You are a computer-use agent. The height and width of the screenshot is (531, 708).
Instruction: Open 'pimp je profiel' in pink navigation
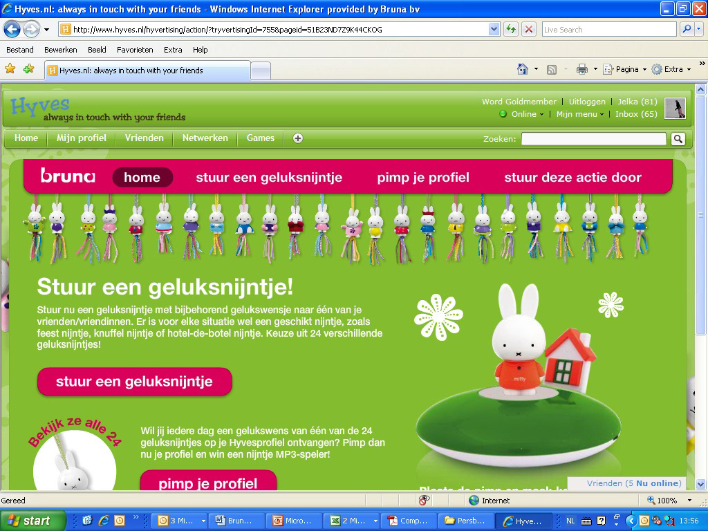pyautogui.click(x=423, y=178)
